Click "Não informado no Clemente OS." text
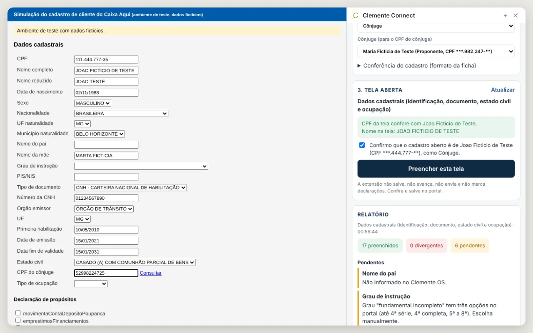Screen dimensions: 533x333 pyautogui.click(x=404, y=282)
